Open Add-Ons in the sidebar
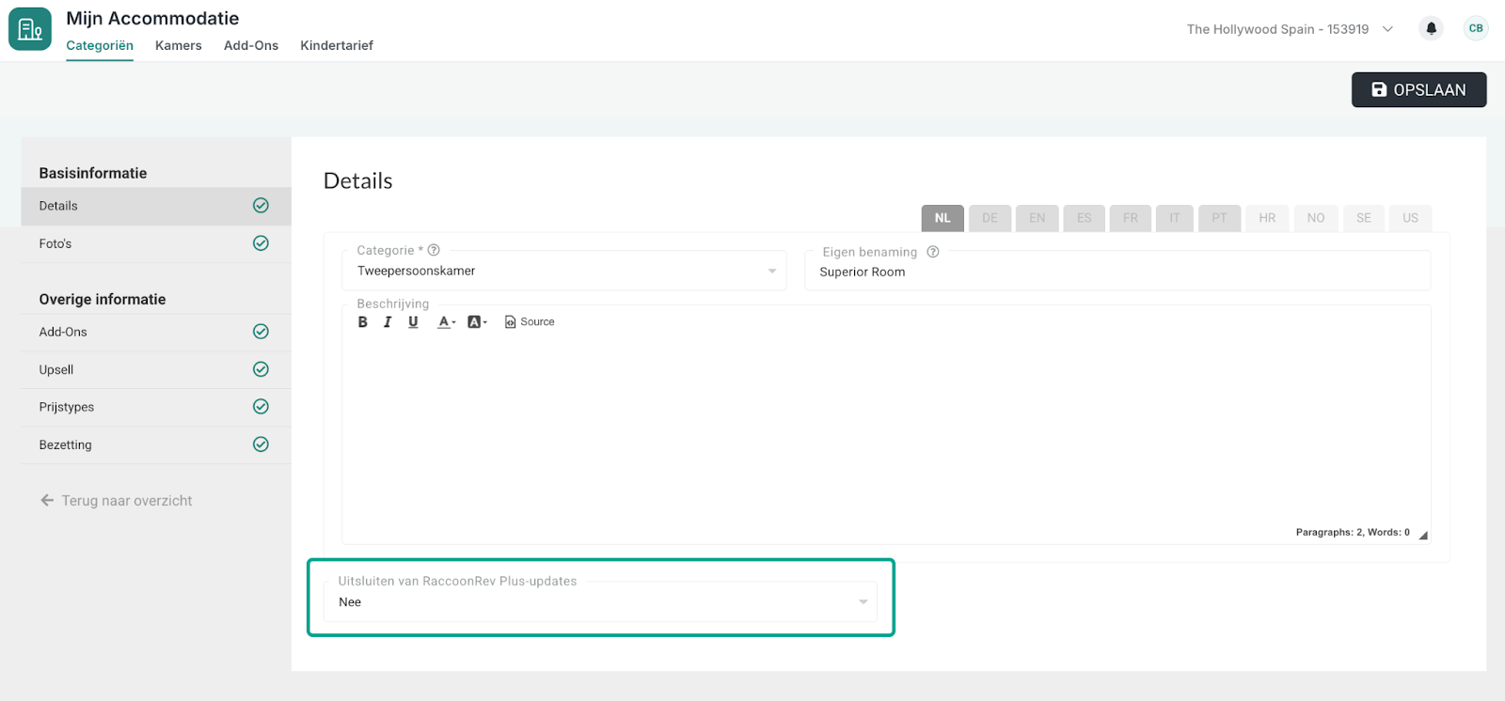This screenshot has height=701, width=1505. tap(156, 332)
